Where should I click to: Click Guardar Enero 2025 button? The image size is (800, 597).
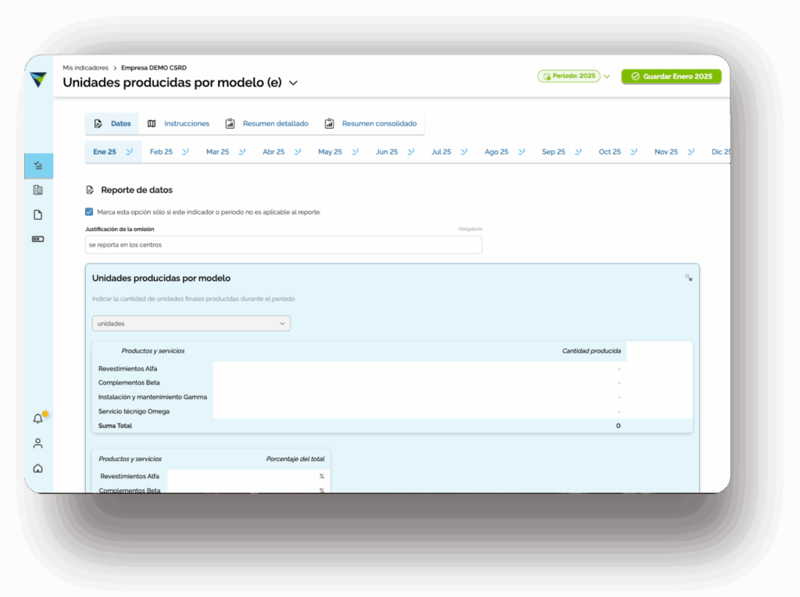pyautogui.click(x=671, y=76)
